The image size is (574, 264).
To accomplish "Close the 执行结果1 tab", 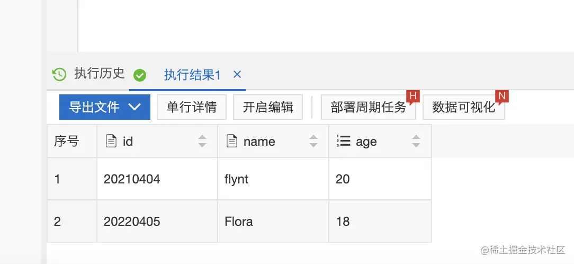I will coord(237,75).
